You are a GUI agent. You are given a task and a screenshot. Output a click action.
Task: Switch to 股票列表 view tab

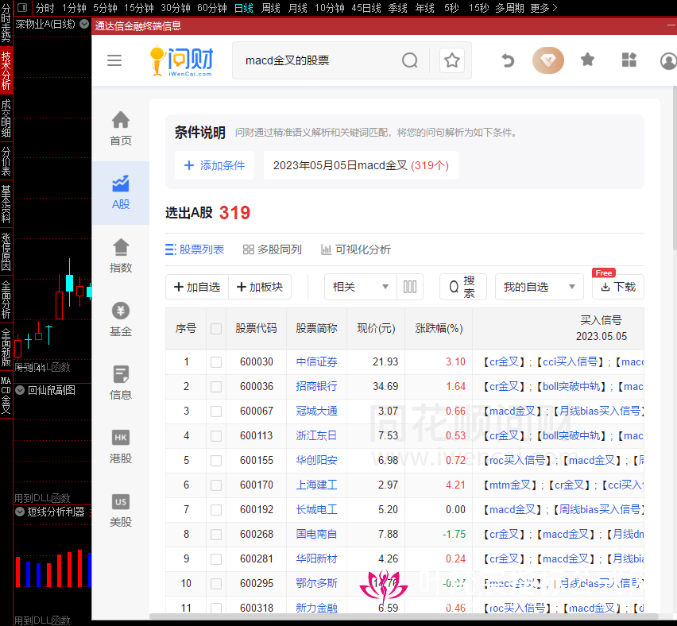point(195,249)
